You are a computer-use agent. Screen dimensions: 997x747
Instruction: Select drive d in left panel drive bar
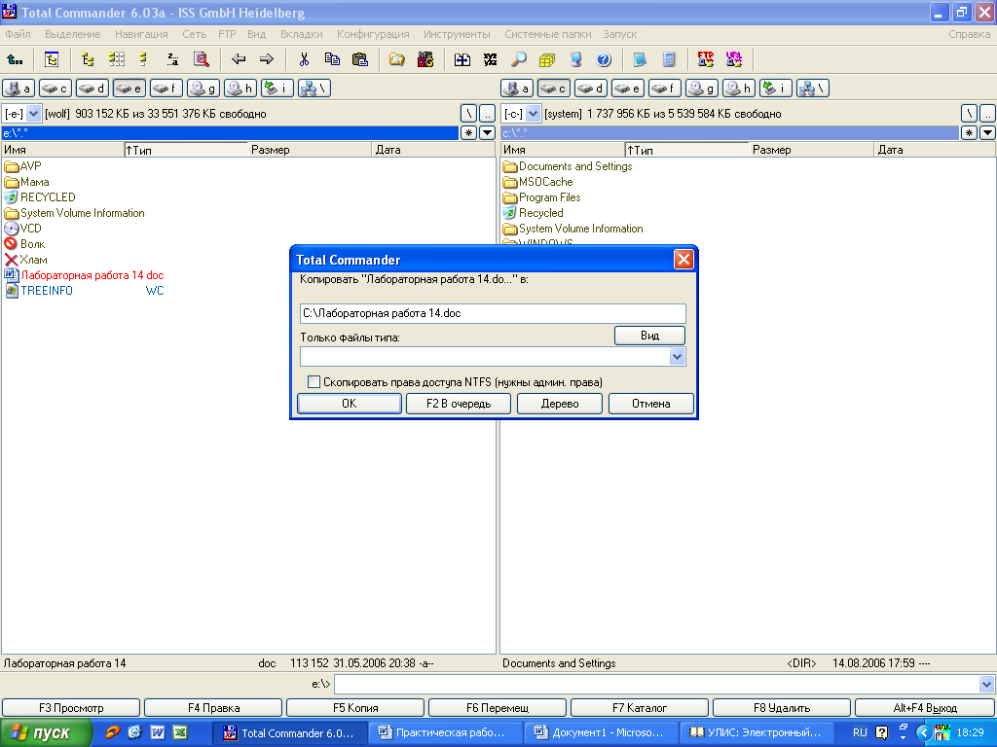point(92,89)
